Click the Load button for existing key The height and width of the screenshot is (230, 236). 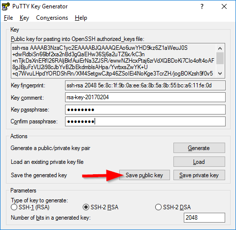click(199, 162)
